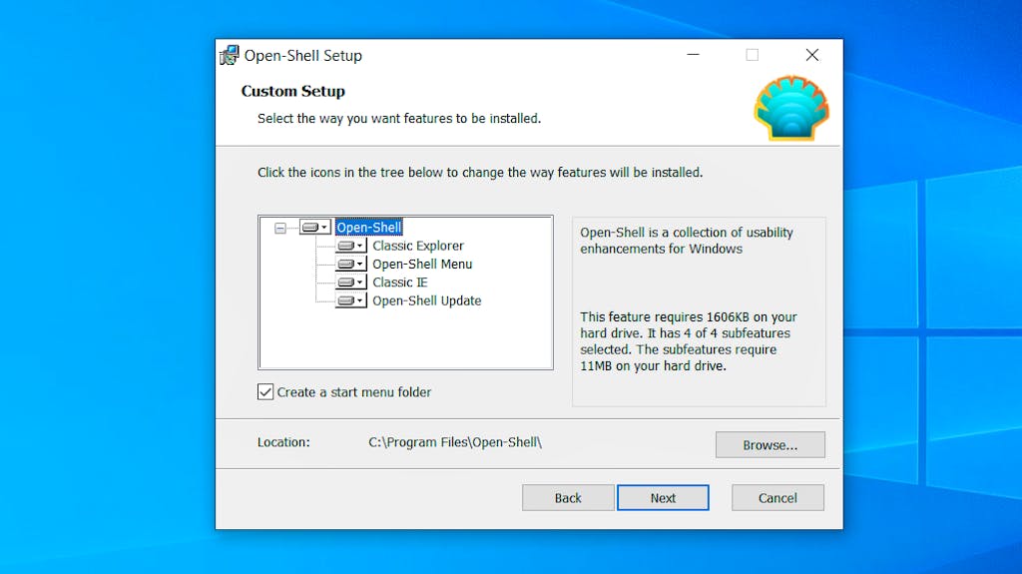1022x574 pixels.
Task: Collapse the Open-Shell feature tree
Action: [280, 228]
